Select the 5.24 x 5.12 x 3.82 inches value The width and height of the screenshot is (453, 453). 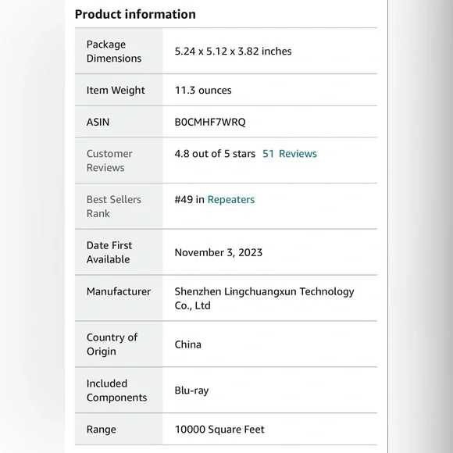[x=234, y=52]
